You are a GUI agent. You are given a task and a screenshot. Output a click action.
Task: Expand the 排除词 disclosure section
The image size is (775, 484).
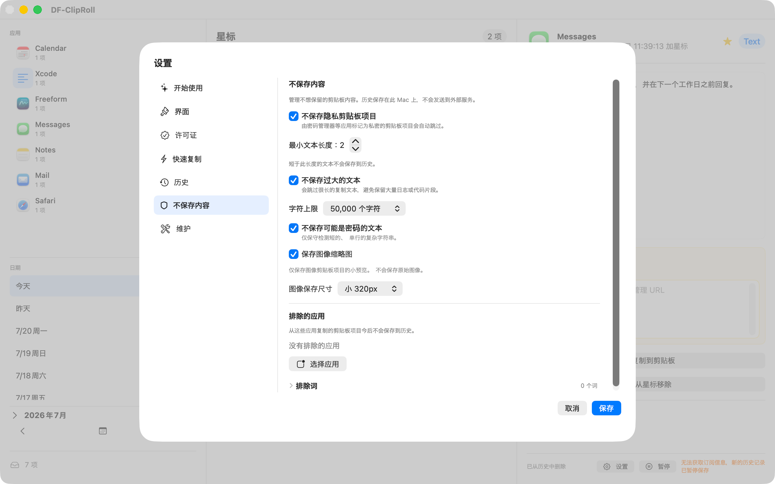[x=291, y=386]
